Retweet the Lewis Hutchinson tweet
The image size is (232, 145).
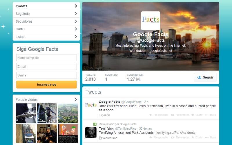(180, 115)
